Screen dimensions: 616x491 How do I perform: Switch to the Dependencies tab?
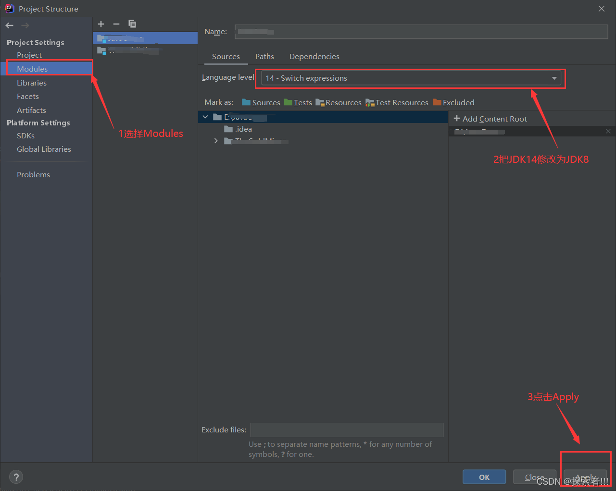pyautogui.click(x=314, y=57)
